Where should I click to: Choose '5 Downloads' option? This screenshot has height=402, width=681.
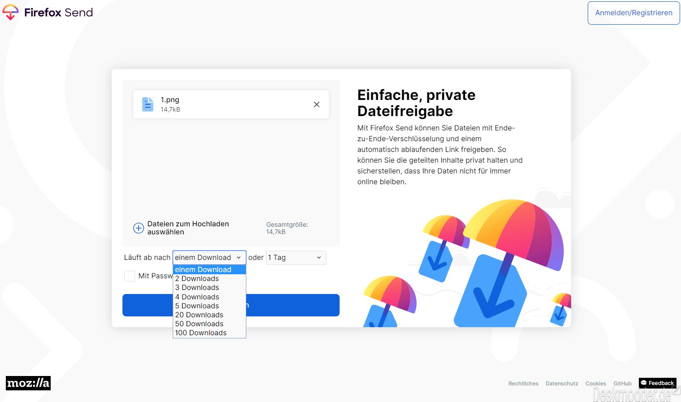210,306
